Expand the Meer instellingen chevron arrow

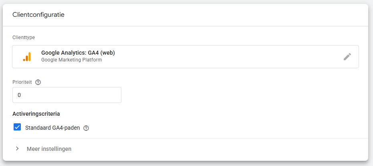17,148
